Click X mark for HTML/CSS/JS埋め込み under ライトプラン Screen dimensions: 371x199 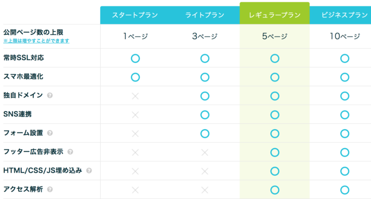point(205,171)
